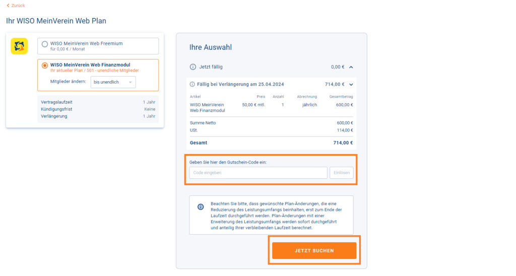Click the Verlängerung 1 Jahr row

coord(98,116)
